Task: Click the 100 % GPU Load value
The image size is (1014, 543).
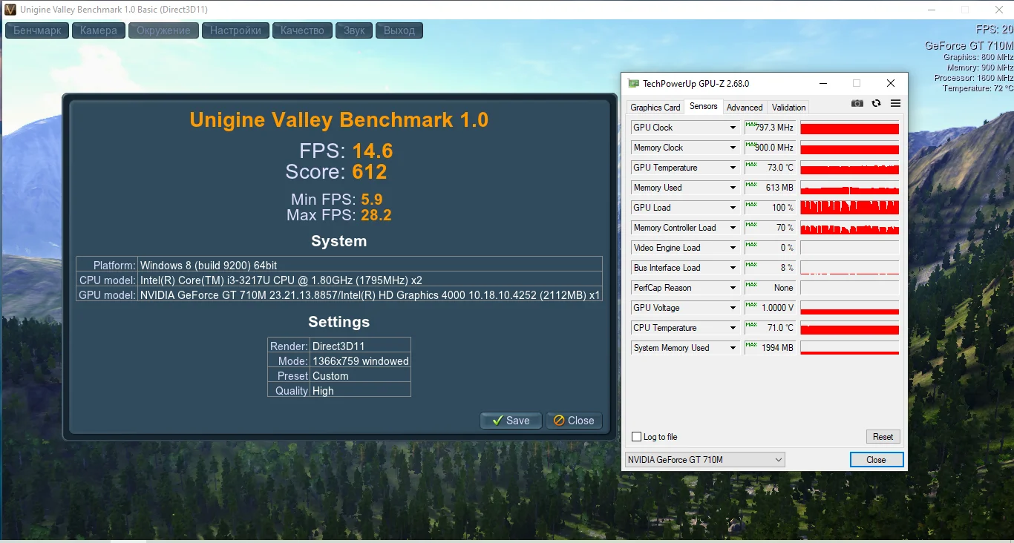Action: pos(770,208)
